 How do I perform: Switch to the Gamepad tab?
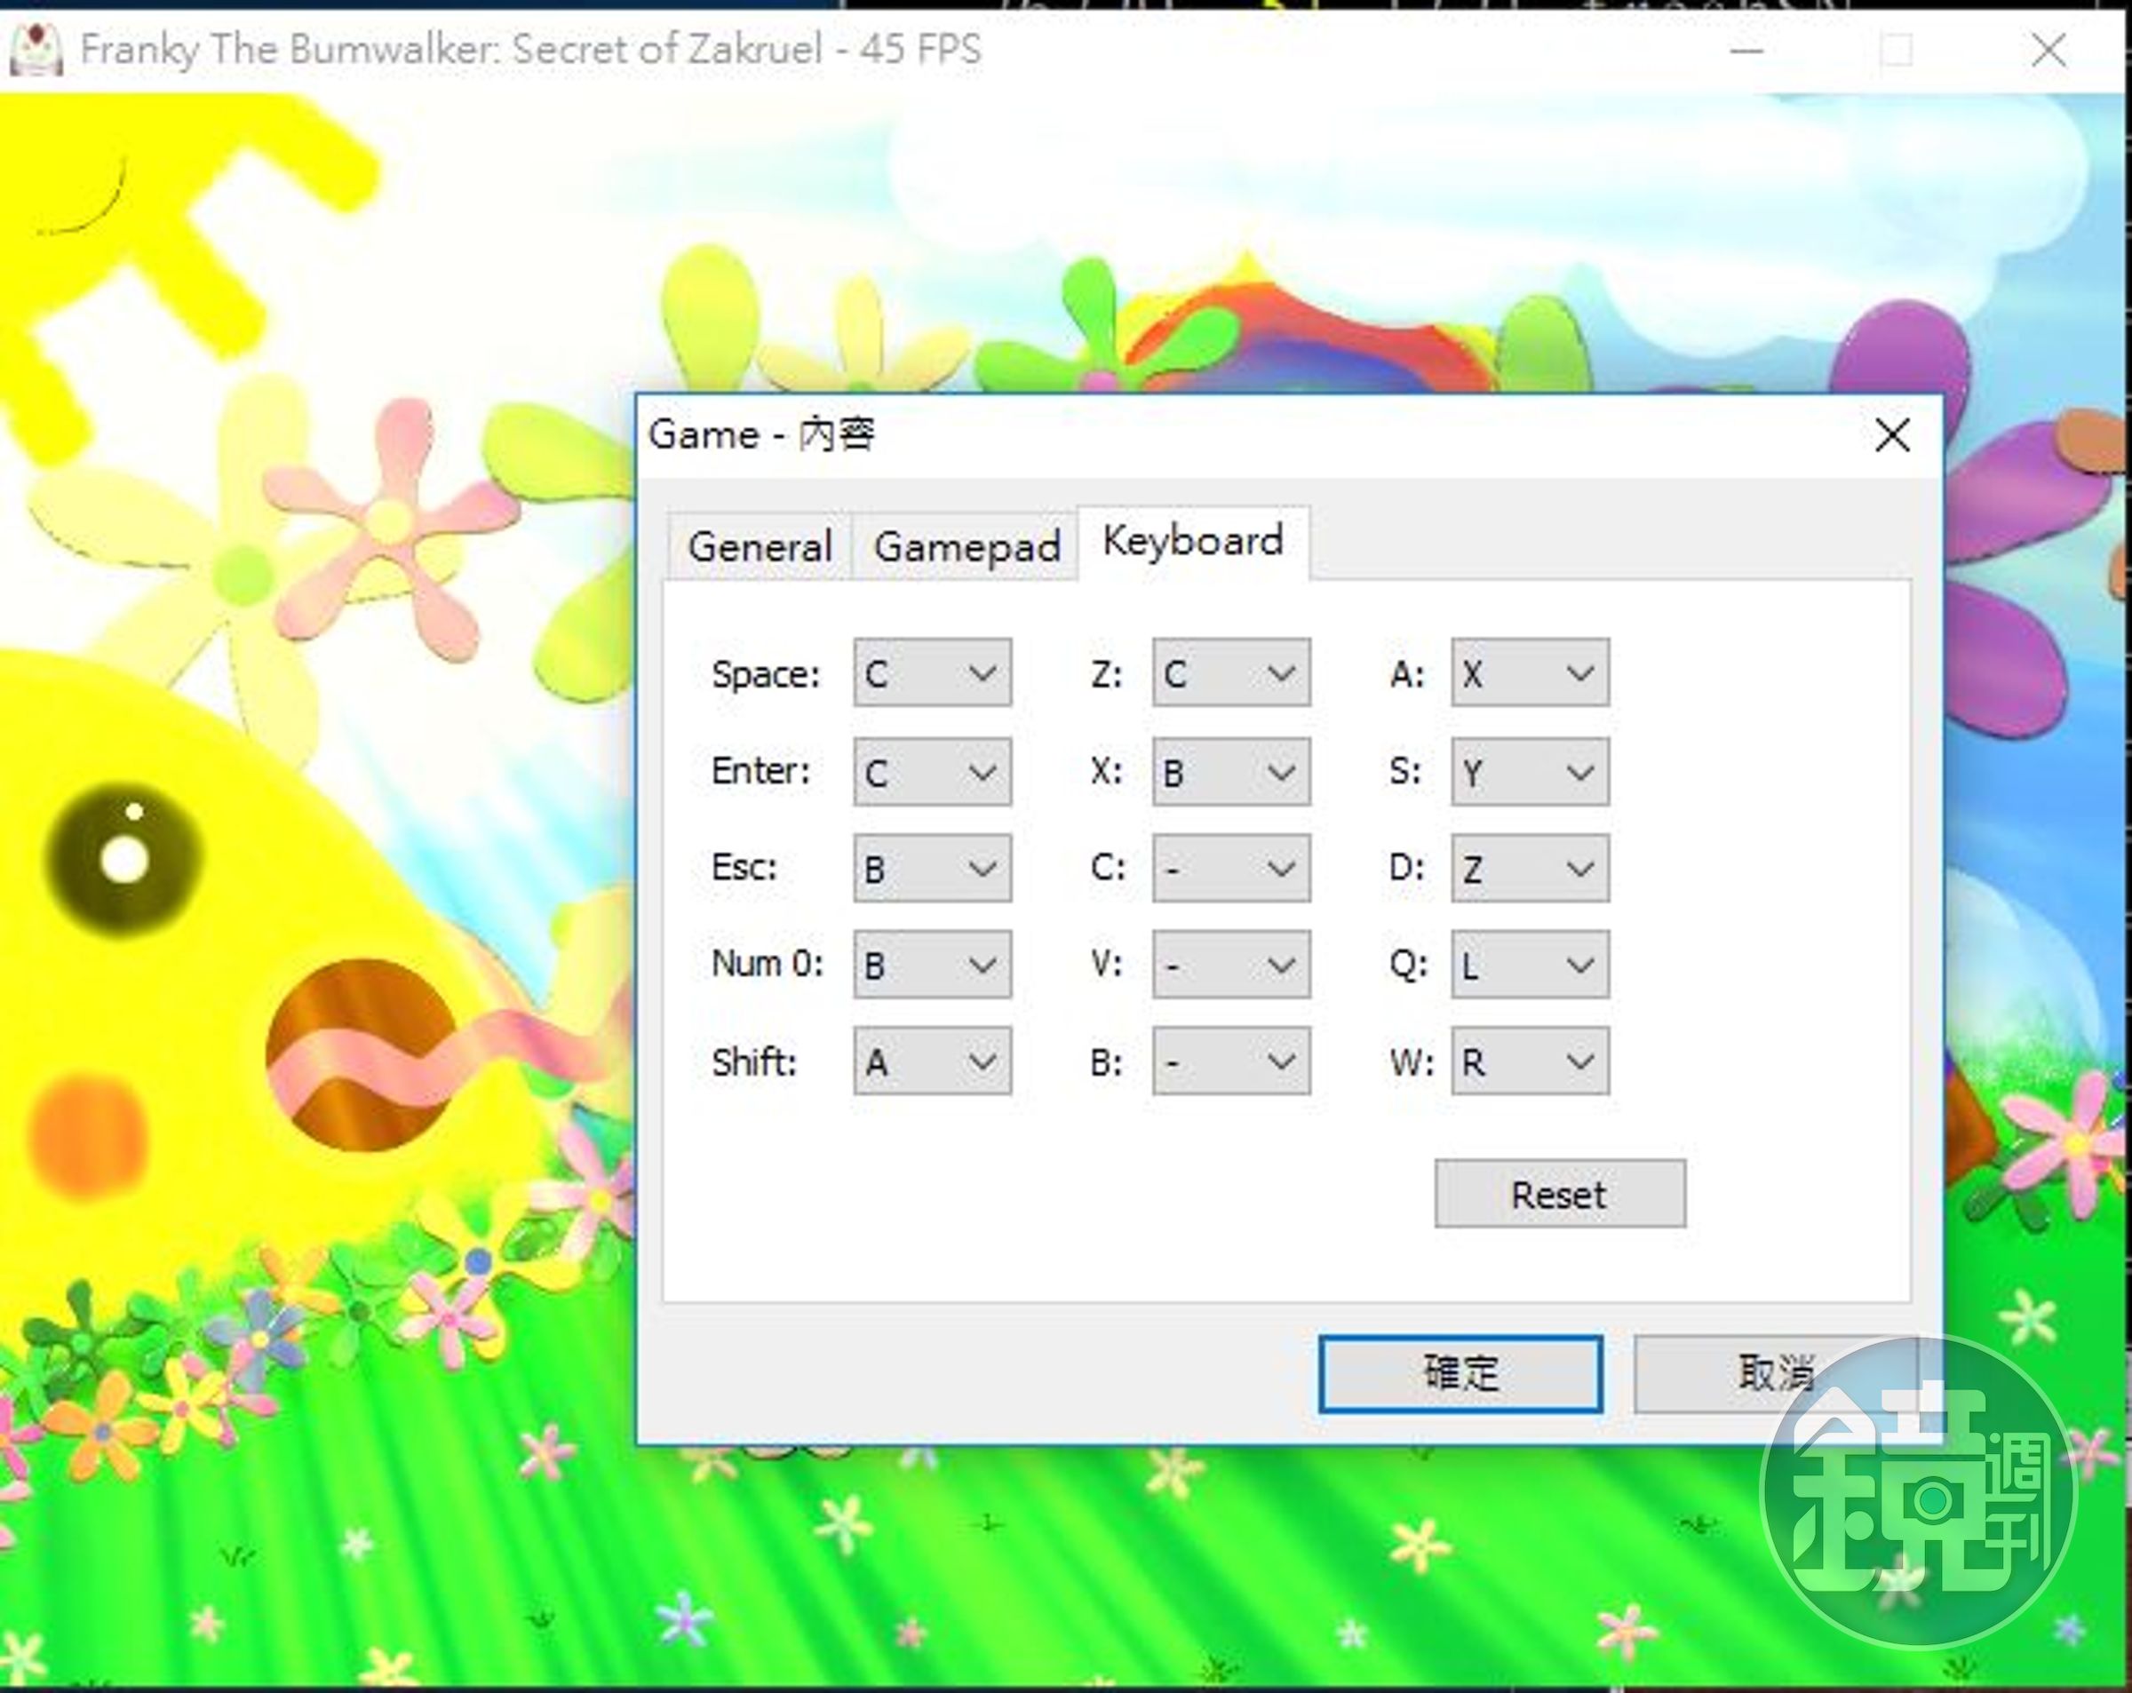pos(967,546)
